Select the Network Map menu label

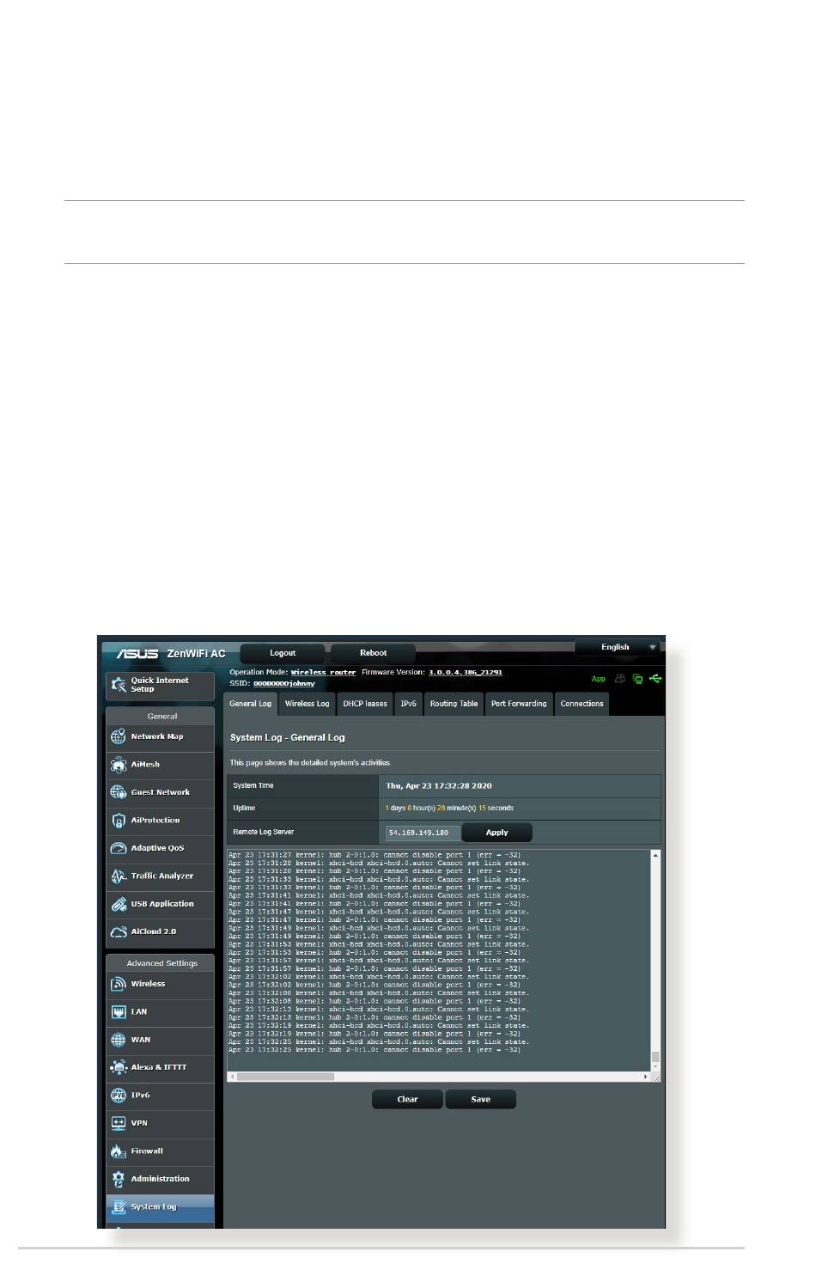157,736
